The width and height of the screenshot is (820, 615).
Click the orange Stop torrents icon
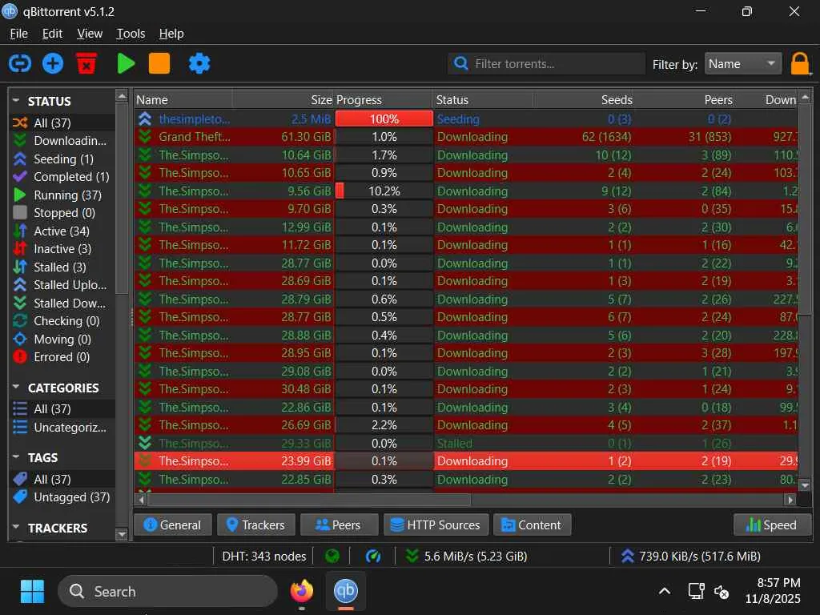click(159, 64)
